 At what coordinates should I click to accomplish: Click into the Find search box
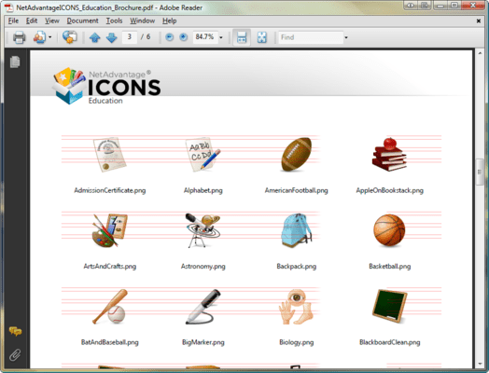(311, 37)
